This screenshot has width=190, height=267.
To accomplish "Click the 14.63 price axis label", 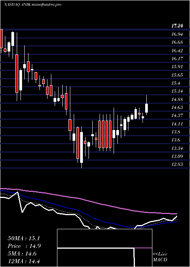I will click(177, 108).
